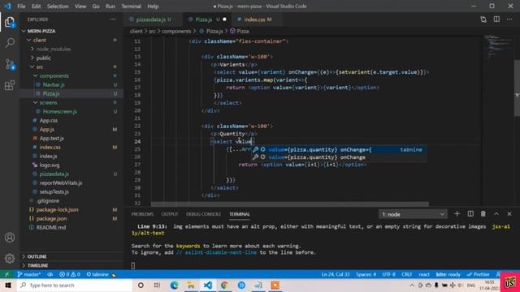
Task: Maximize the terminal panel size
Action: tap(496, 214)
